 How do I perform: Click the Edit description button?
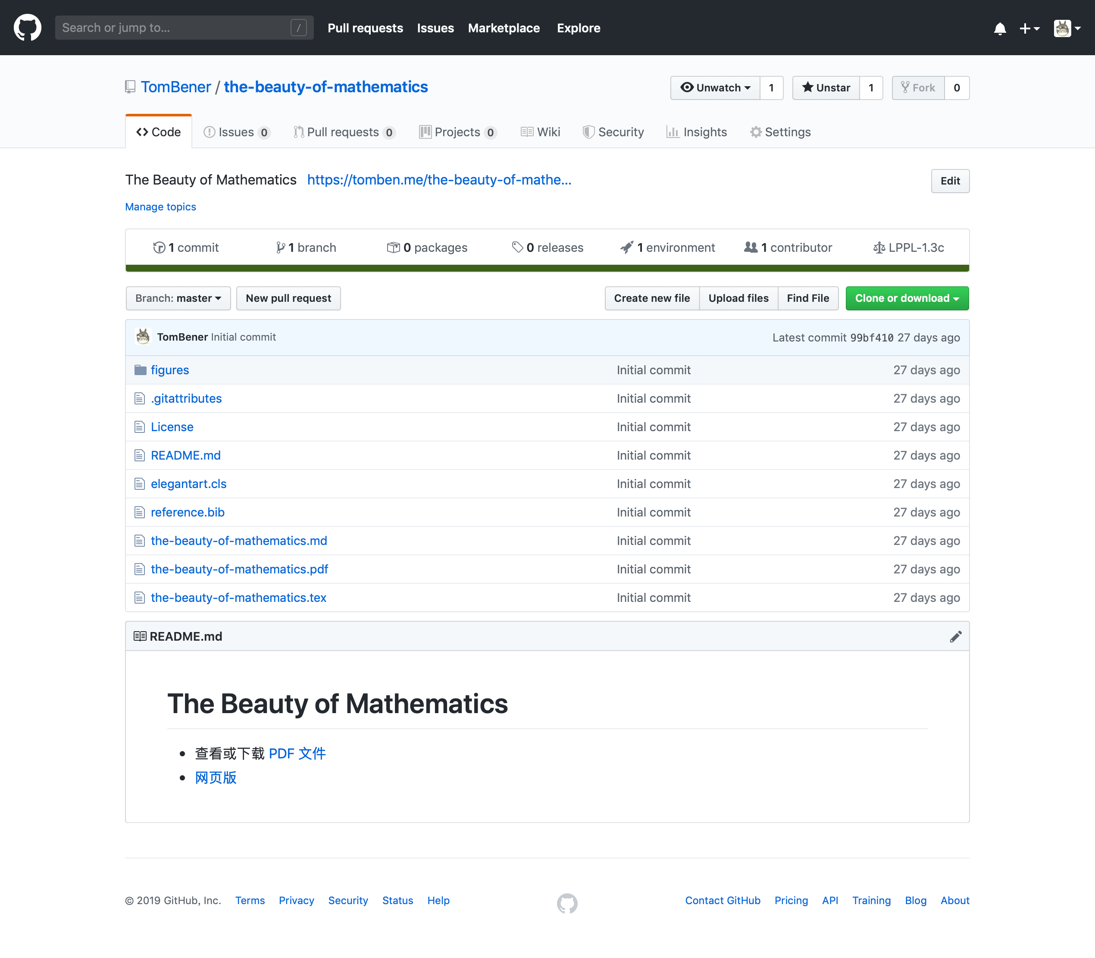[x=950, y=181]
